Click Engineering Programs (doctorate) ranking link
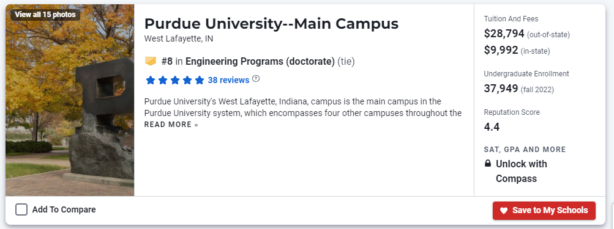614x229 pixels. coord(260,62)
